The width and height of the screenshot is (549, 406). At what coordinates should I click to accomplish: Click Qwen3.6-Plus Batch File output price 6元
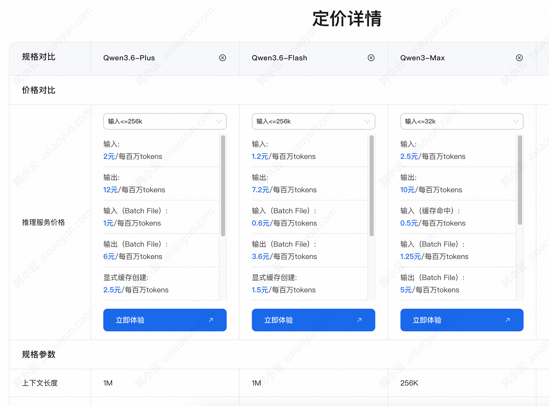tap(109, 257)
